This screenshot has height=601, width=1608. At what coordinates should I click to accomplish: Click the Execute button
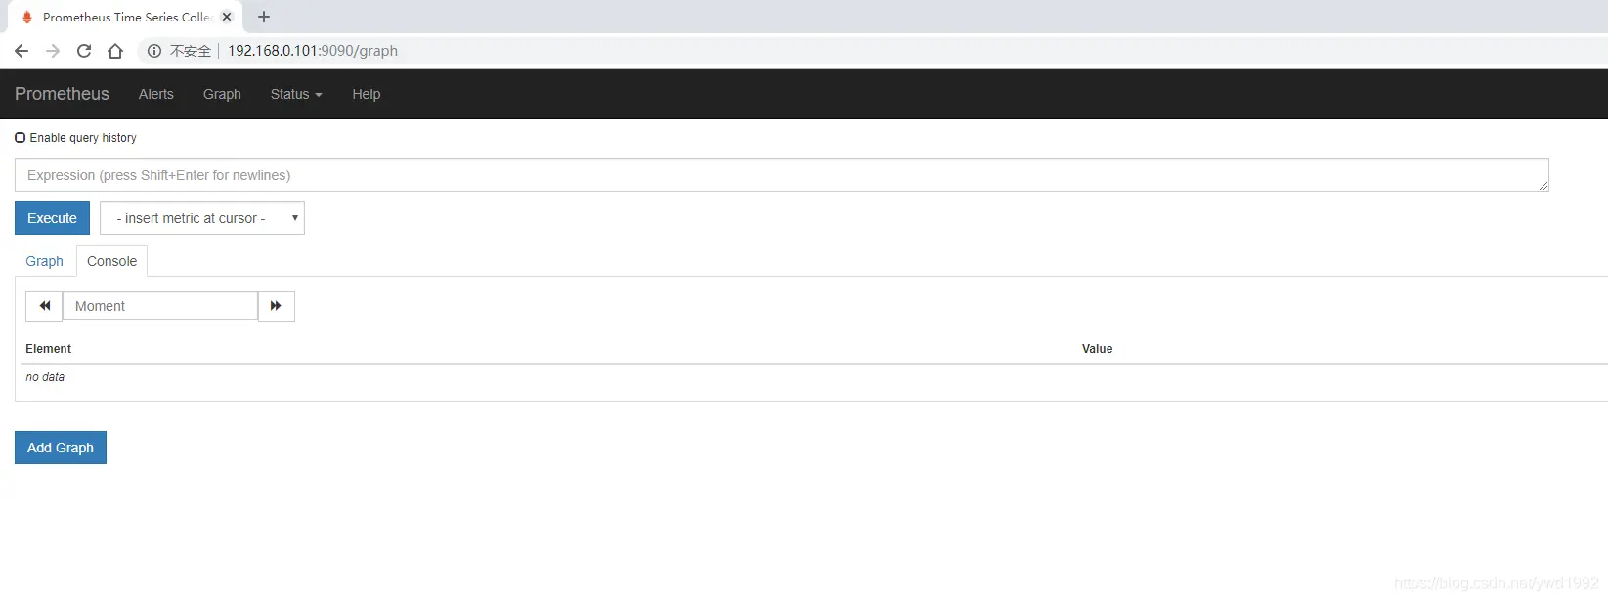tap(52, 218)
